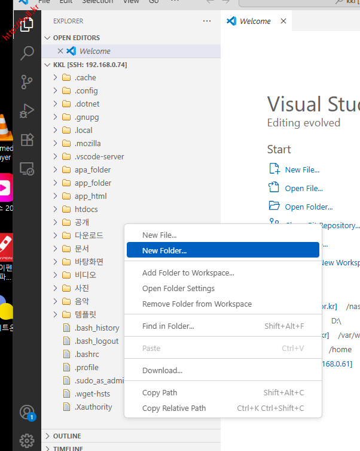
Task: Open the Source Control view icon
Action: (x=27, y=81)
